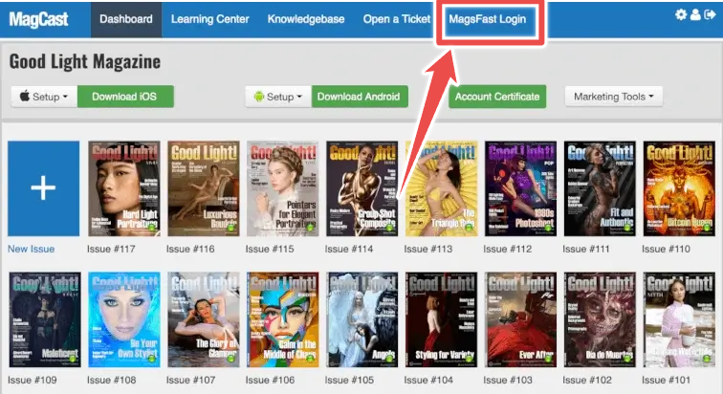This screenshot has height=394, width=723.
Task: Open Issue #117 cover thumbnail
Action: tap(124, 188)
